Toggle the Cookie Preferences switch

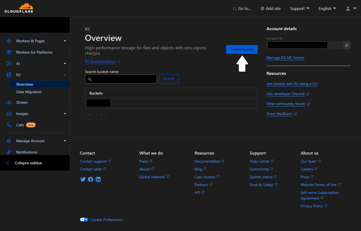84,219
